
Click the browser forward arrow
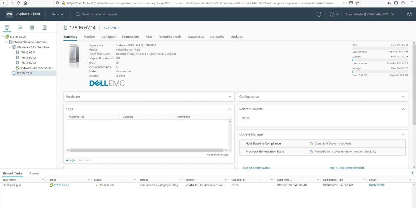point(11,3)
